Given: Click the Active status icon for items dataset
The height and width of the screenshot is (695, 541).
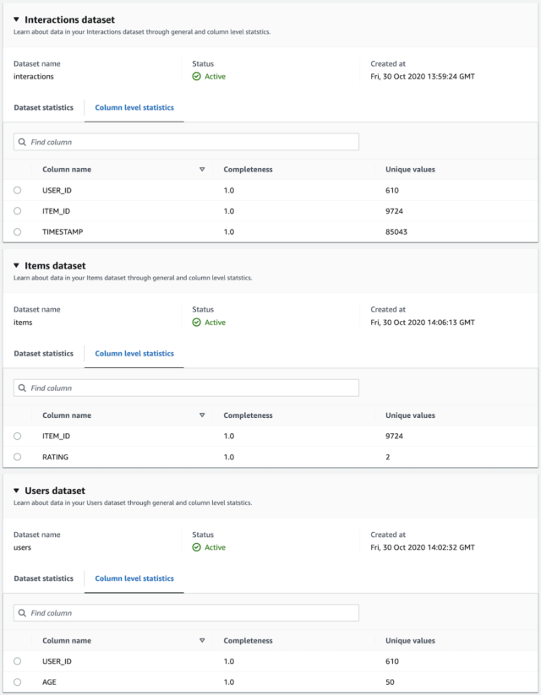Looking at the screenshot, I should pos(197,323).
